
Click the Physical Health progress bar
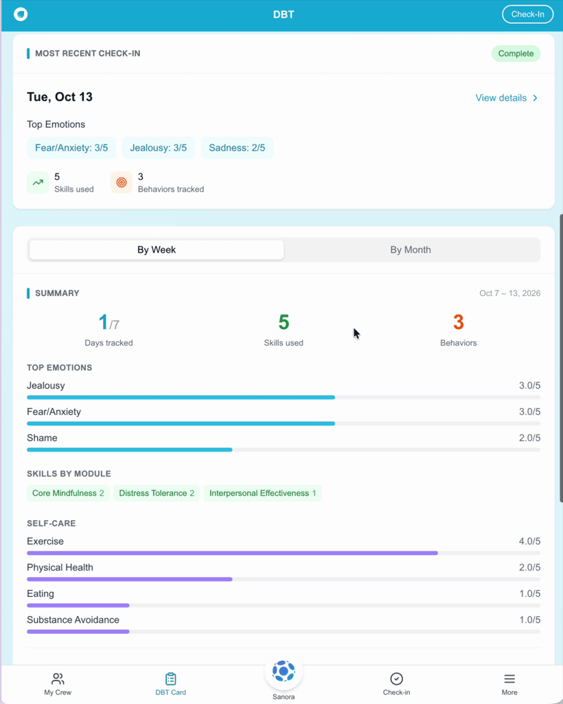284,579
